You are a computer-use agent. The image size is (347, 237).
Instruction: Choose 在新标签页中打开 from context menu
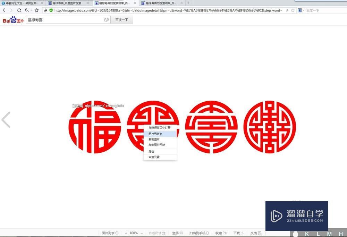coord(160,128)
